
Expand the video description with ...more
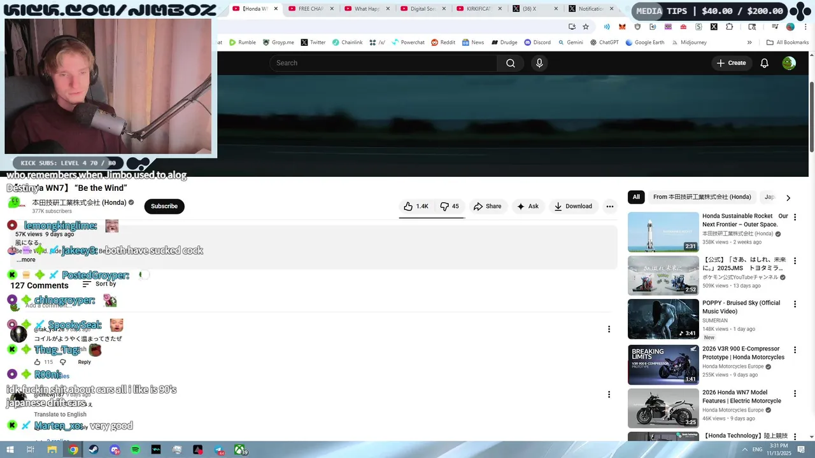click(26, 260)
